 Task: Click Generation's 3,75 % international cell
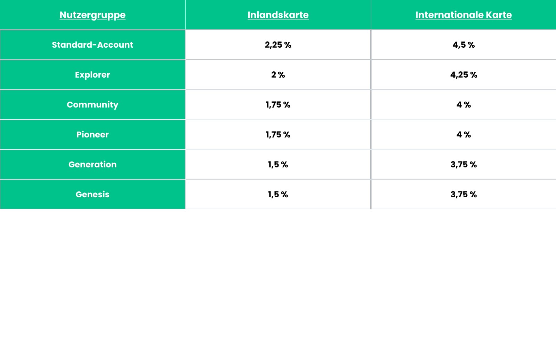pos(464,165)
